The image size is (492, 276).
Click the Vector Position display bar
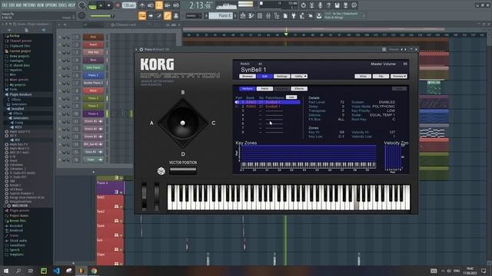(x=183, y=170)
